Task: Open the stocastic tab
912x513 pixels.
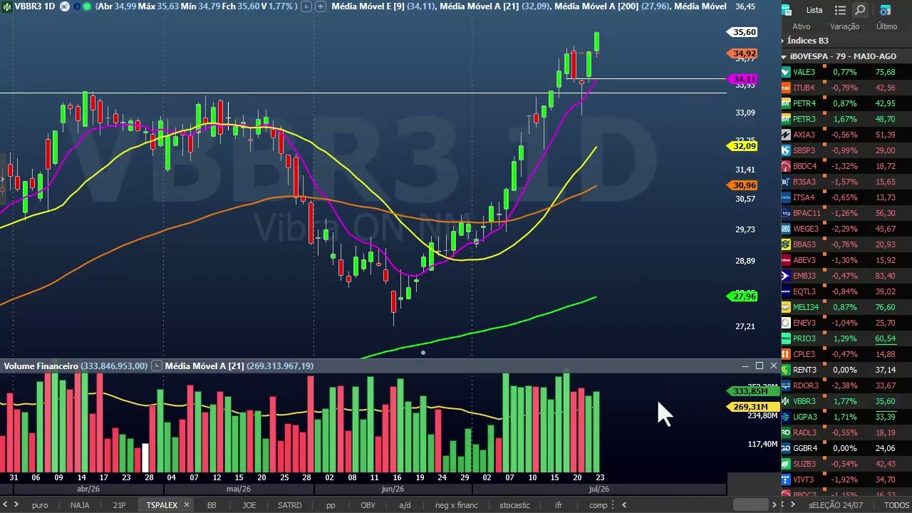Action: [514, 505]
